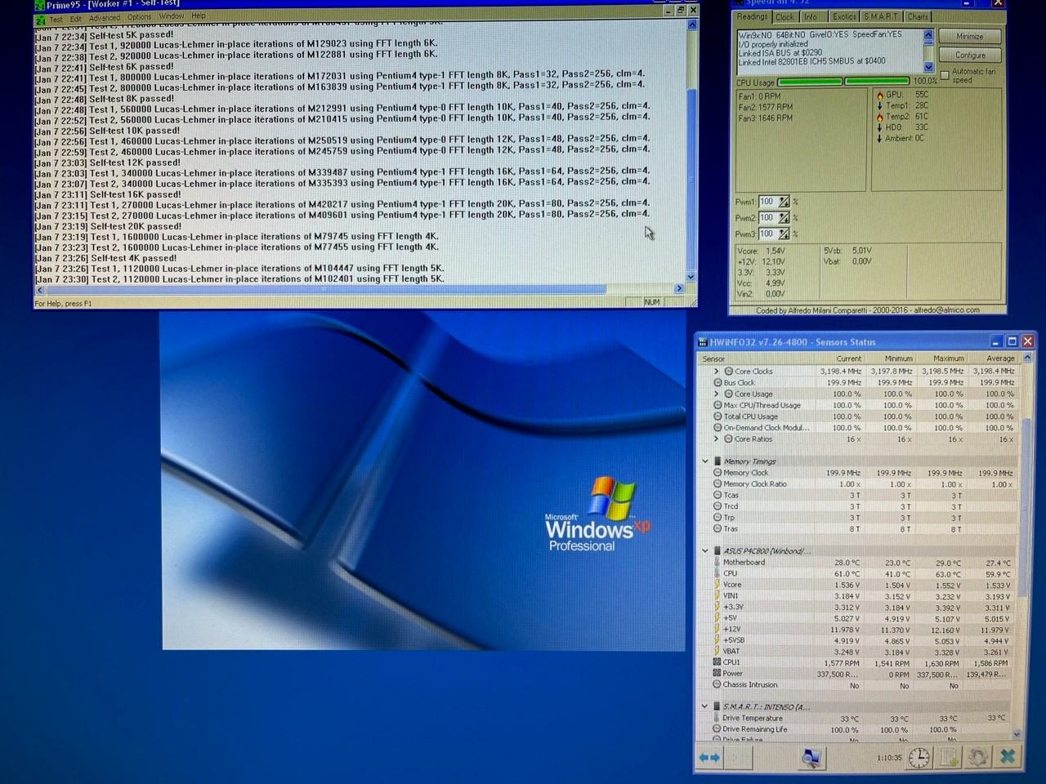Click the Power fan sensor icon
This screenshot has width=1046, height=784.
tap(717, 674)
